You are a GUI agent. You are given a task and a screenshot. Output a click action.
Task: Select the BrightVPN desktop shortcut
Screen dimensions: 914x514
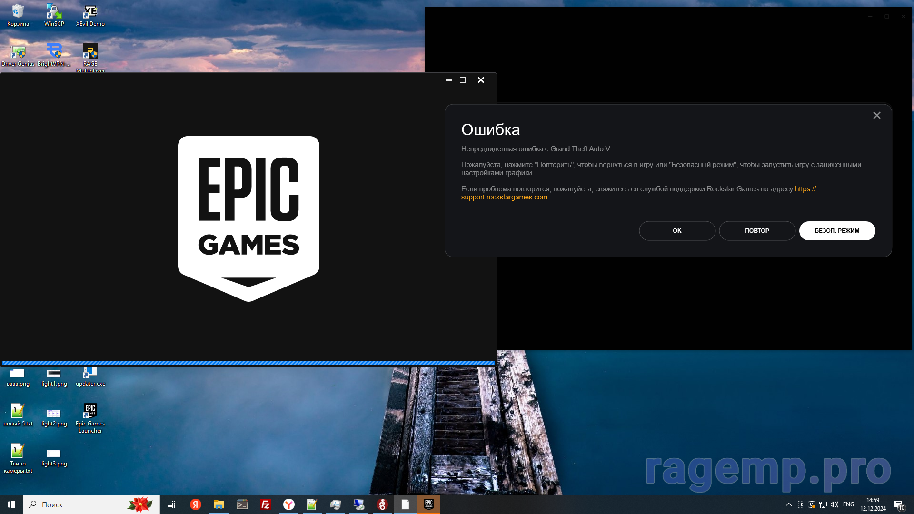54,55
